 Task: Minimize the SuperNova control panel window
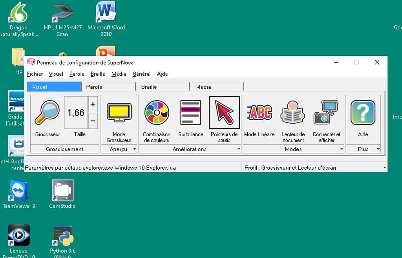coord(336,62)
